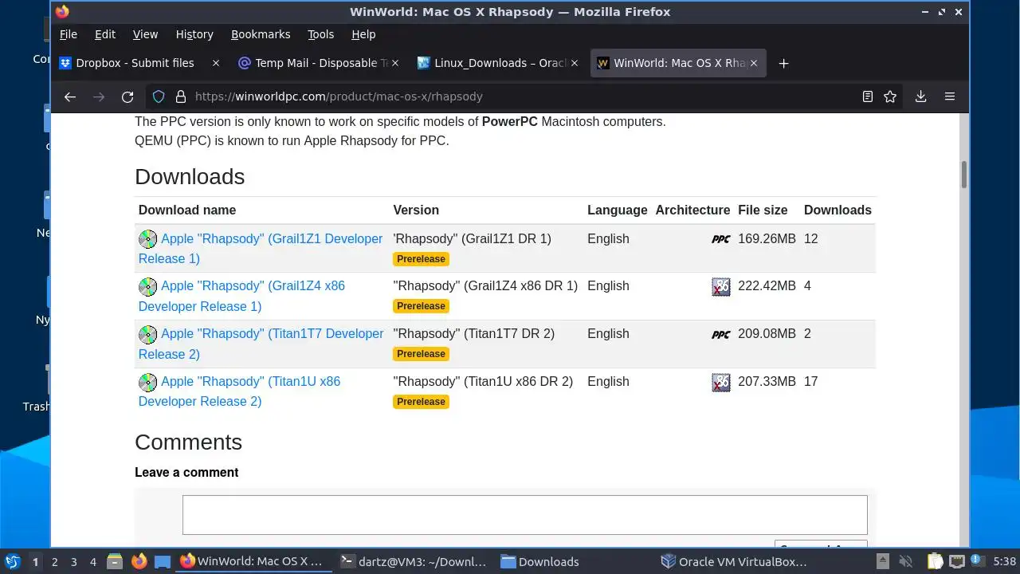Open the File menu
1020x574 pixels.
69,34
